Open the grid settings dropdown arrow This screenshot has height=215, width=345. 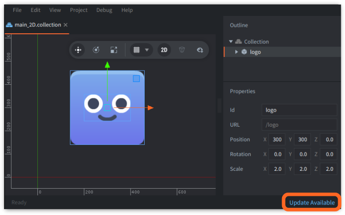tap(147, 50)
